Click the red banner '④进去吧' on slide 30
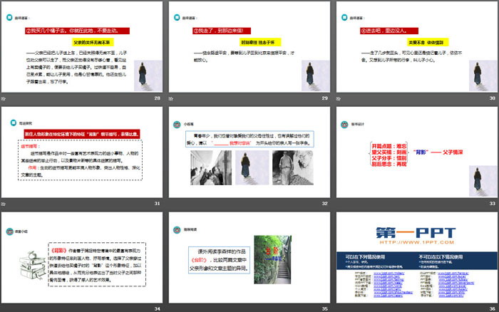The width and height of the screenshot is (499, 312). [x=389, y=31]
